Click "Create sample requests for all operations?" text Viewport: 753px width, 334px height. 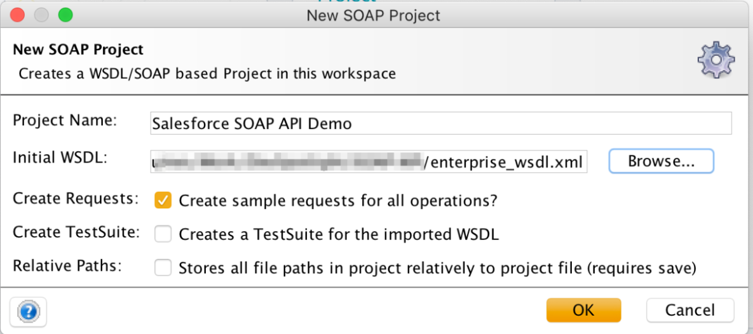point(337,201)
